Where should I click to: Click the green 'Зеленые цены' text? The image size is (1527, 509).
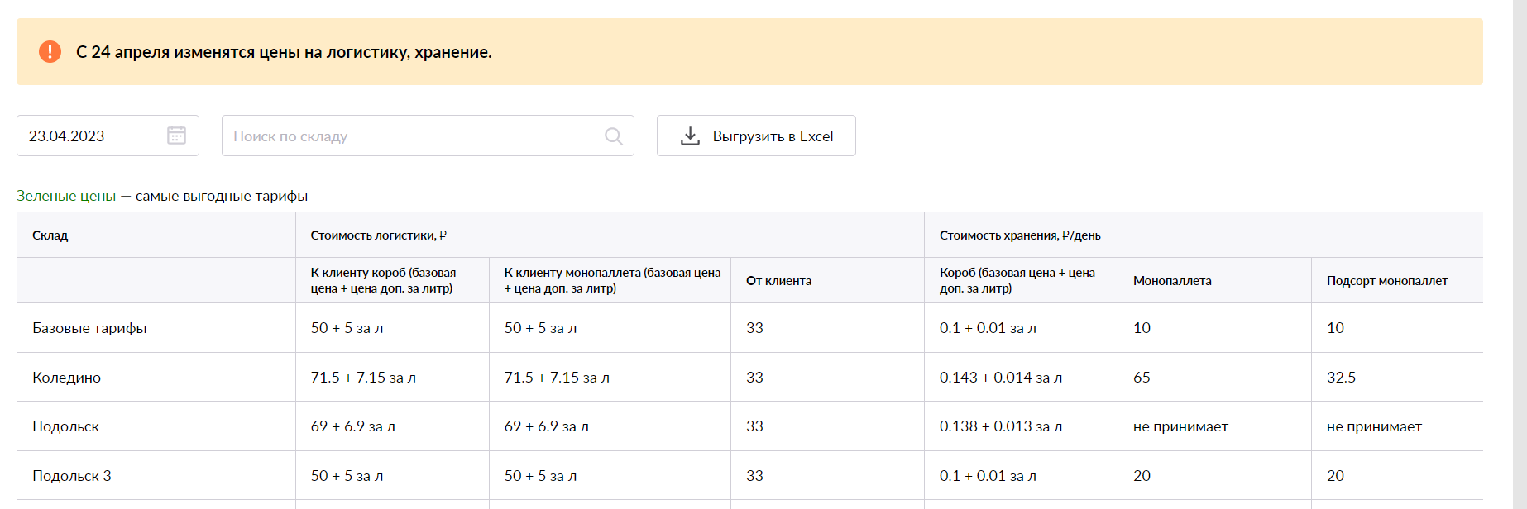coord(66,196)
